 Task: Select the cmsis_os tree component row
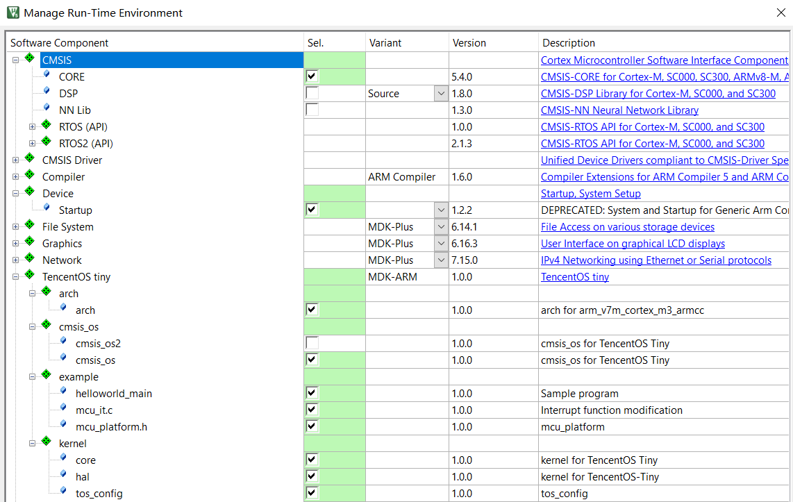[96, 360]
